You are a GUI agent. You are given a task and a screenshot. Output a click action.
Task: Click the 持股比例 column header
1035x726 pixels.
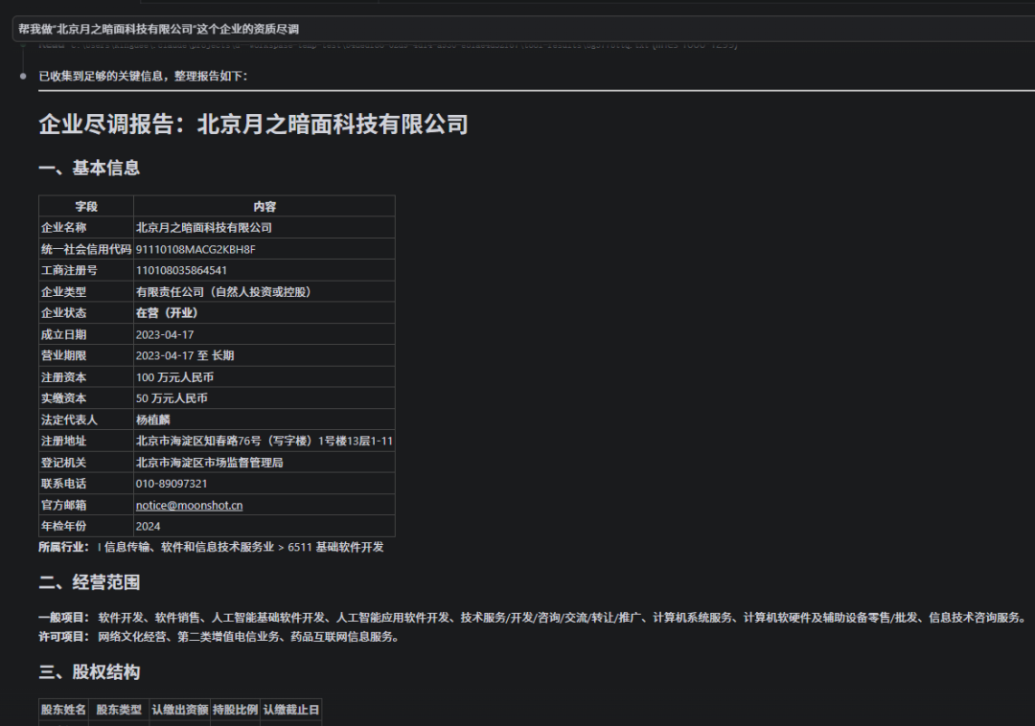point(235,710)
